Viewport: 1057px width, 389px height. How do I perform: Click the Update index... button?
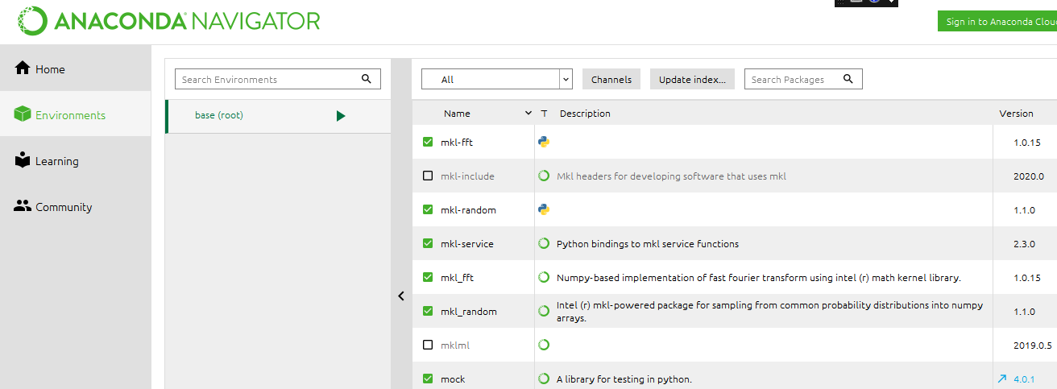coord(692,79)
